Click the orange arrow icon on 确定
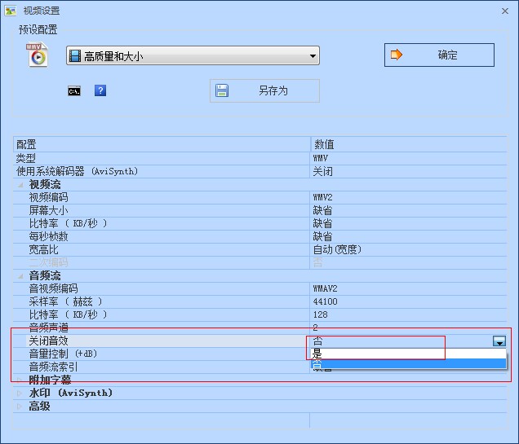This screenshot has height=444, width=519. pyautogui.click(x=397, y=55)
